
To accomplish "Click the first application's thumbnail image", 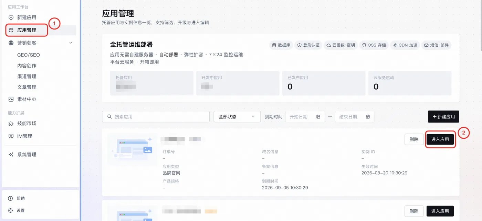I will tap(133, 150).
